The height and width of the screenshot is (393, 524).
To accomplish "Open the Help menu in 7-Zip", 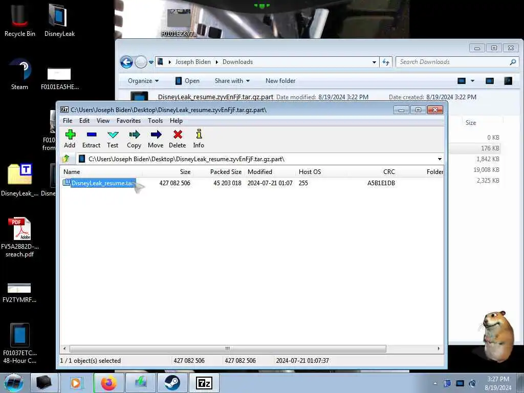I will pyautogui.click(x=176, y=121).
